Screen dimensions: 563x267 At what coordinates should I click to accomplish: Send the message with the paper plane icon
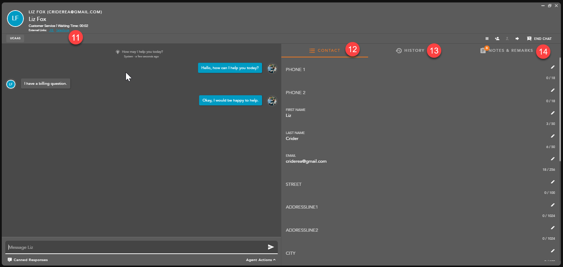click(270, 247)
